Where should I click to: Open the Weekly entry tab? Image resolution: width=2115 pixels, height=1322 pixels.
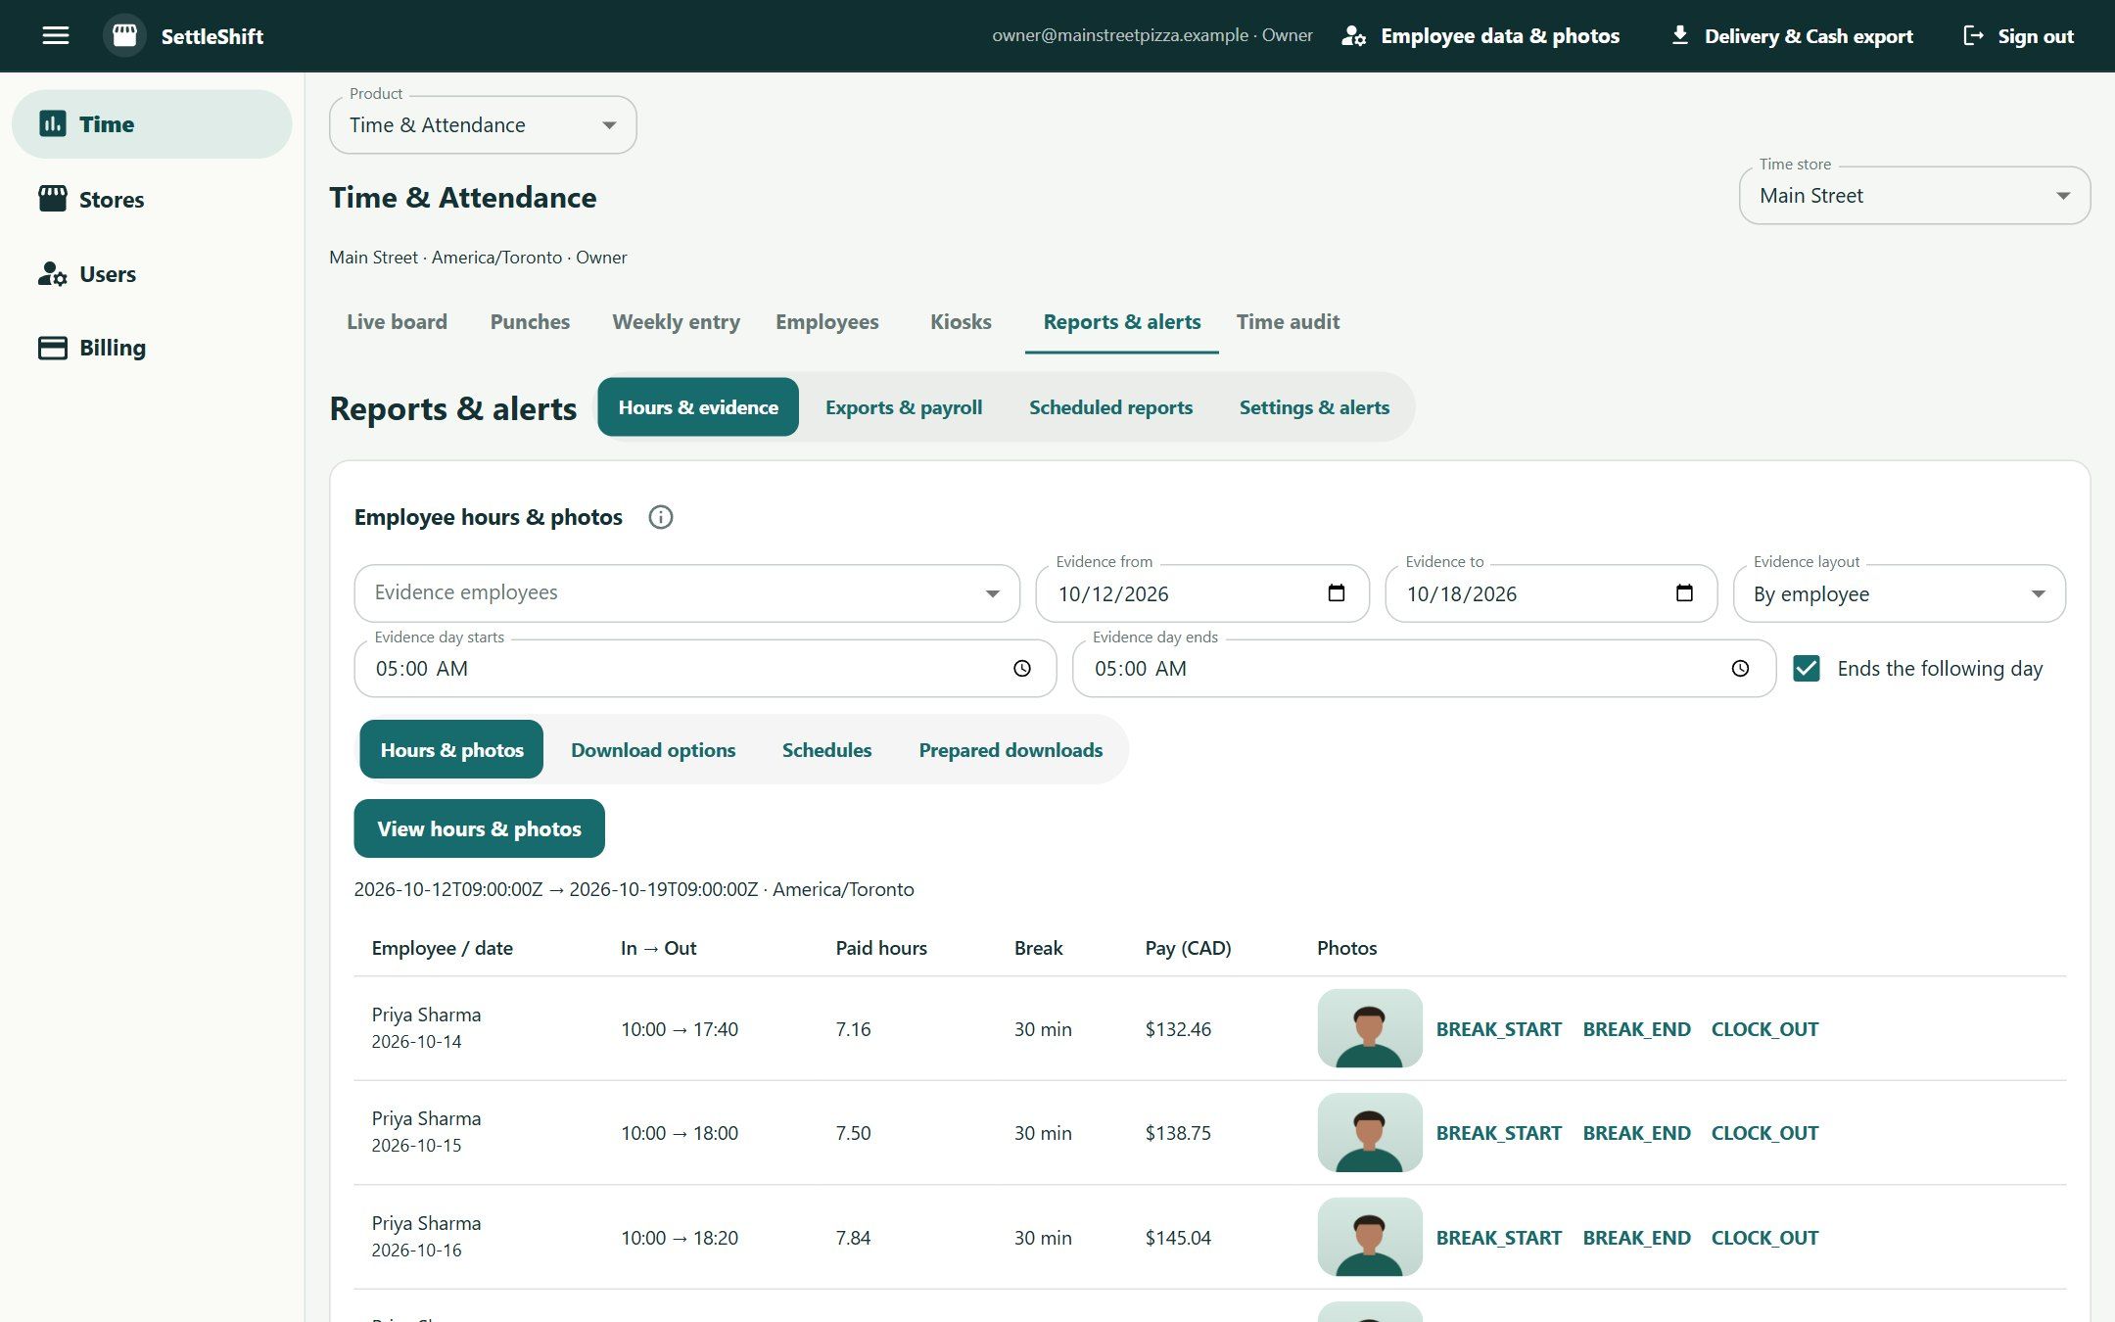point(676,322)
